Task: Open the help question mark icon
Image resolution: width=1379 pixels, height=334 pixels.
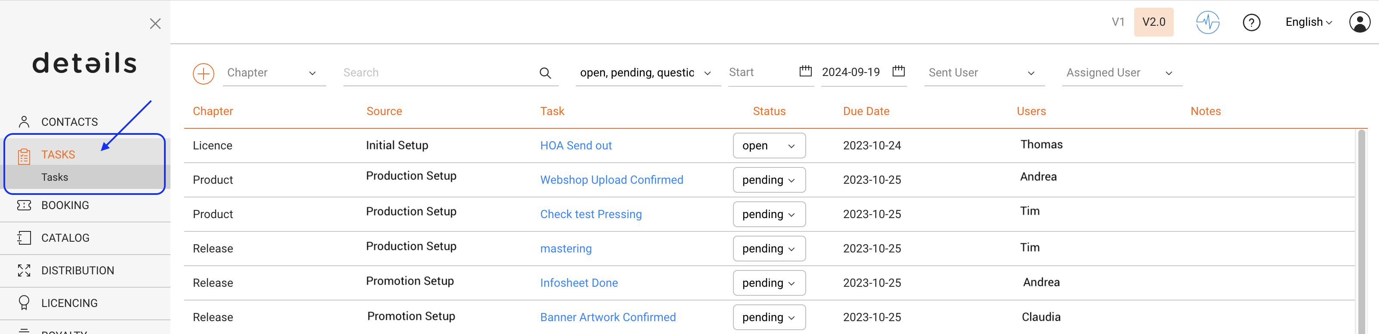Action: click(x=1251, y=22)
